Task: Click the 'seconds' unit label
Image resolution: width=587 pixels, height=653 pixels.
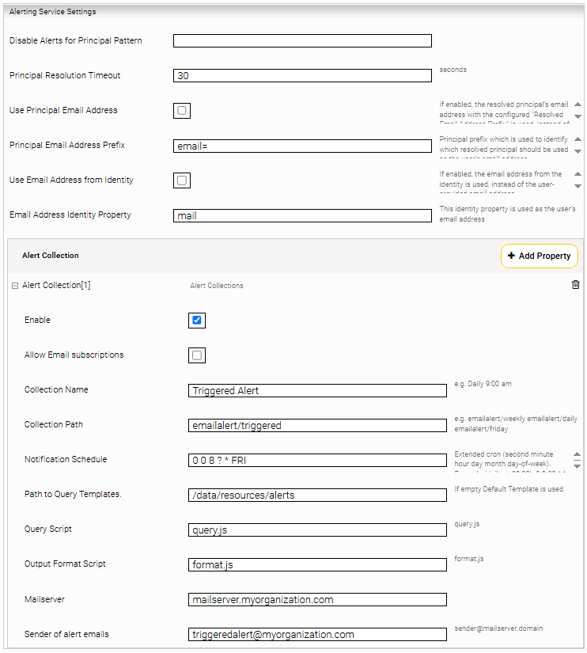Action: 453,70
